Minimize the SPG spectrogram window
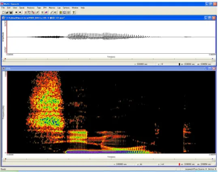Screen dimensions: 218x172 click(x=206, y=68)
